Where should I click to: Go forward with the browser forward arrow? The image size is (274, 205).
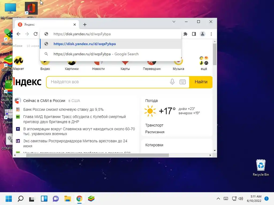pos(27,34)
